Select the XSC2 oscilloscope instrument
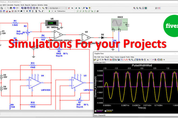The width and height of the screenshot is (178, 118). pyautogui.click(x=119, y=24)
